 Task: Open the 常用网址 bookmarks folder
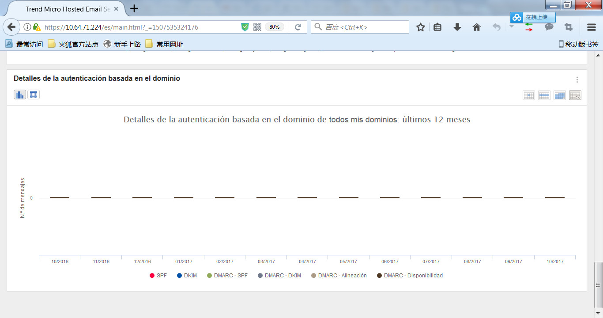coord(164,44)
